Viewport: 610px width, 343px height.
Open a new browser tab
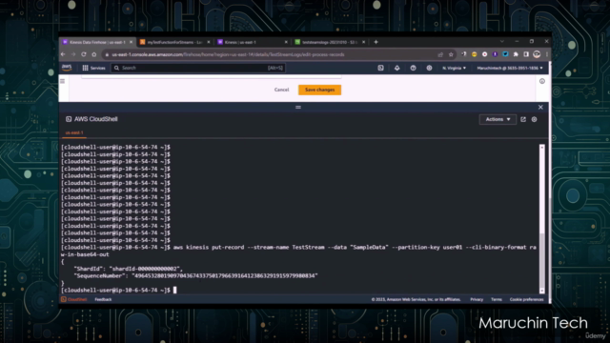(376, 42)
